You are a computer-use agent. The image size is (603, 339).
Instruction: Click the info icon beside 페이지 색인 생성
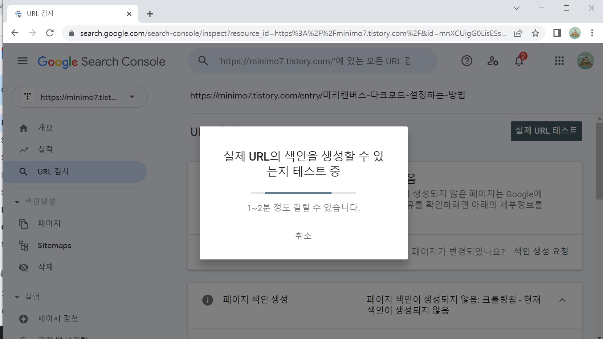[208, 300]
